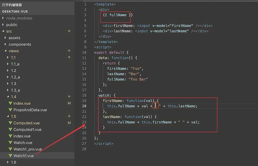Select the src folder
Image resolution: width=258 pixels, height=166 pixels.
click(9, 31)
